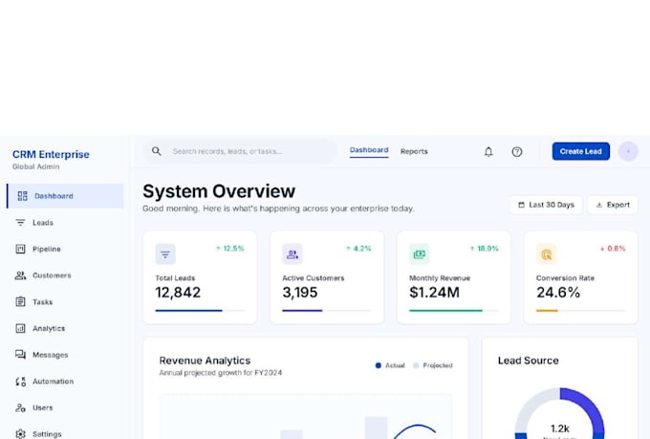Toggle the Projected legend series
Viewport: 650px width, 439px height.
pyautogui.click(x=433, y=365)
